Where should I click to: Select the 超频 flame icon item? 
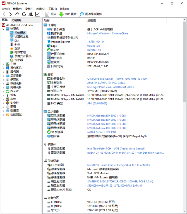17,48
